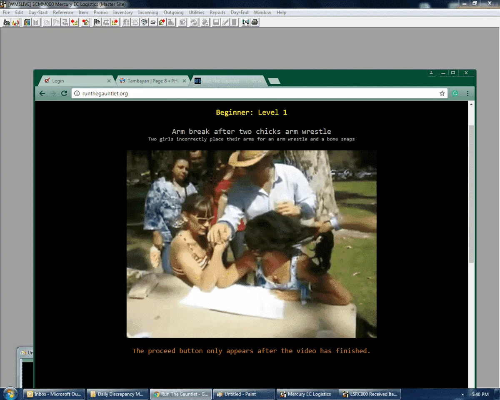Click the grey bar chart toolbar icon
Screen dimensions: 500x400
[x=36, y=22]
